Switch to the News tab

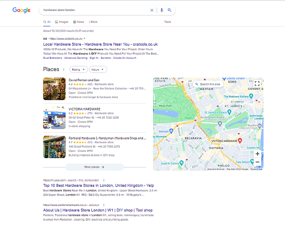[x=79, y=22]
